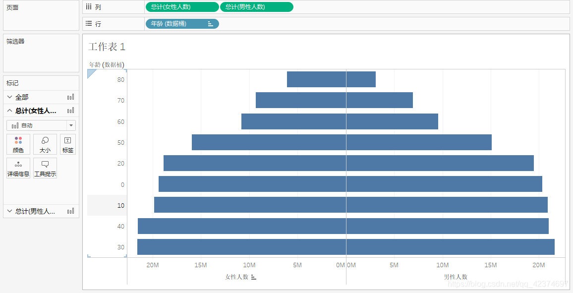Select the highlighted age bucket label 10
Image resolution: width=573 pixels, height=293 pixels.
point(120,205)
